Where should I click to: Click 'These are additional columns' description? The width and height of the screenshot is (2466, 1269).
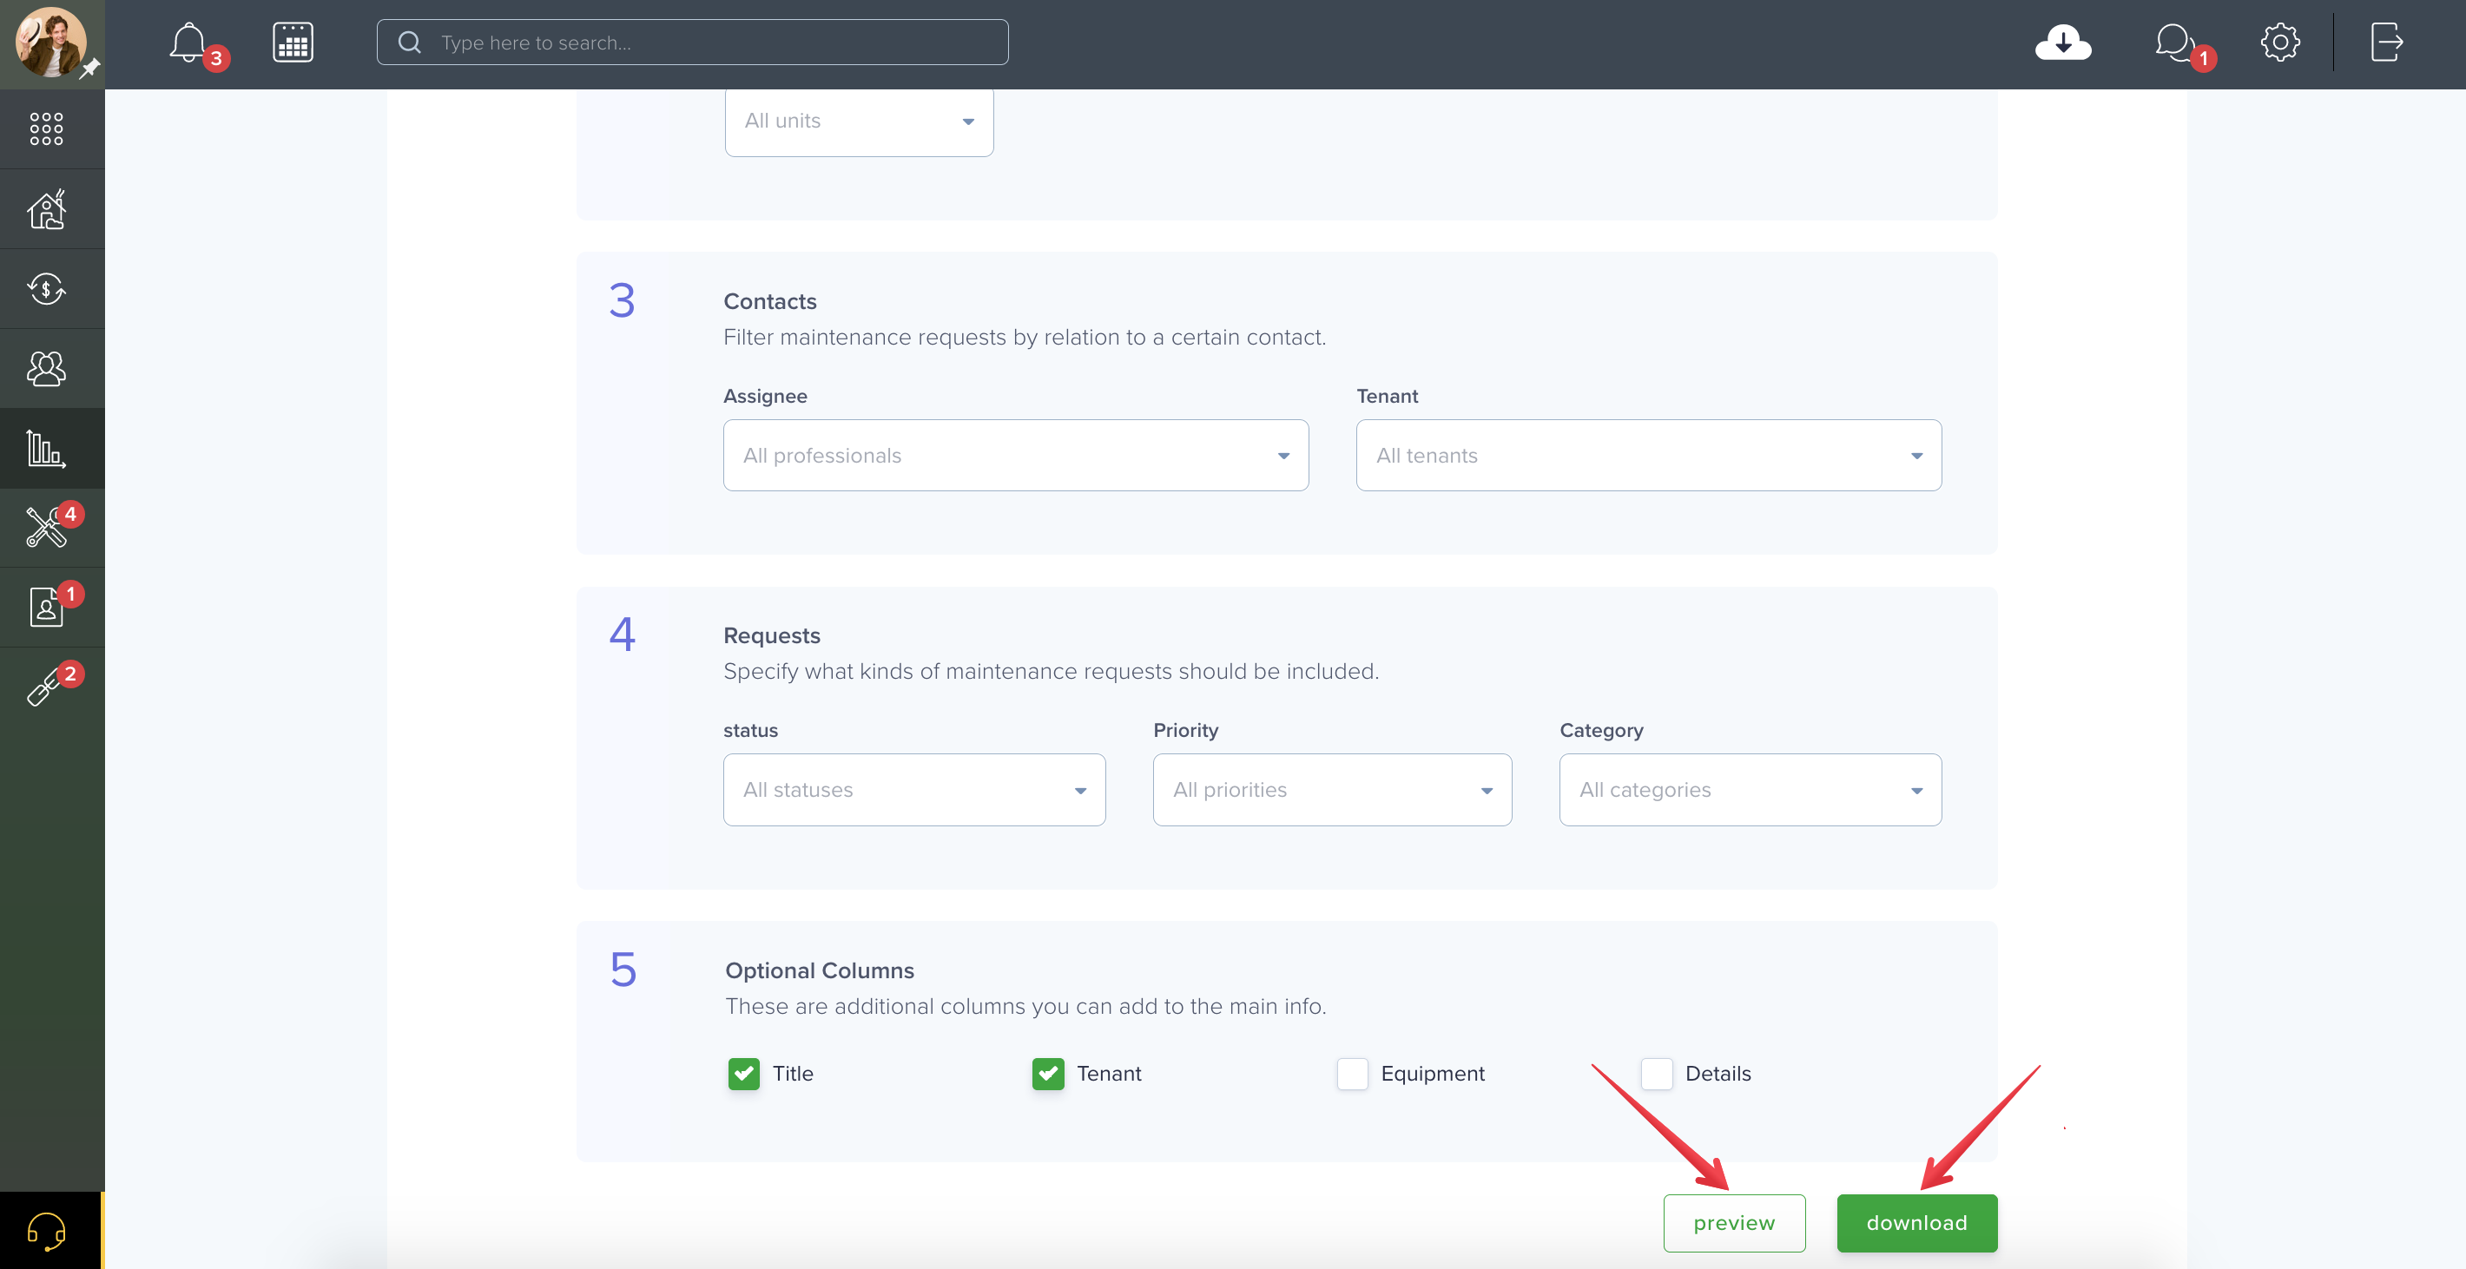click(1025, 1006)
